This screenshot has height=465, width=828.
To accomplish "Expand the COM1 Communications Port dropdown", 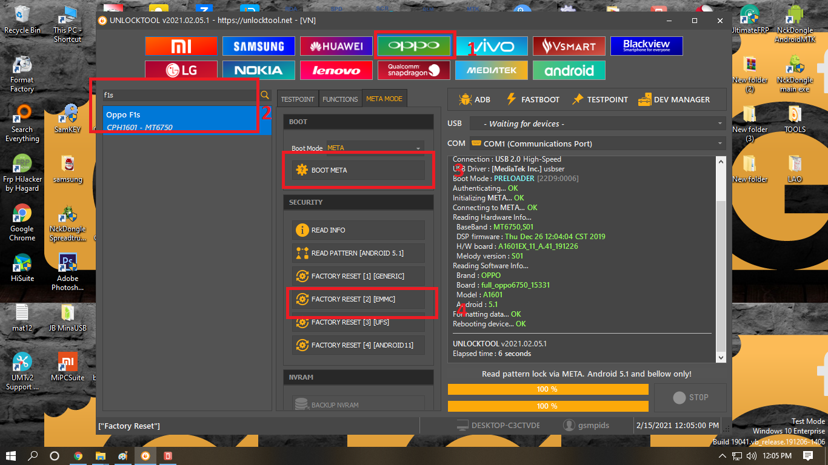I will click(x=598, y=143).
